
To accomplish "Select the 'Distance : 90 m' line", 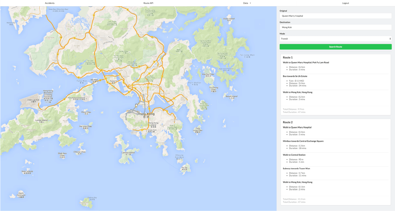I will [x=296, y=159].
